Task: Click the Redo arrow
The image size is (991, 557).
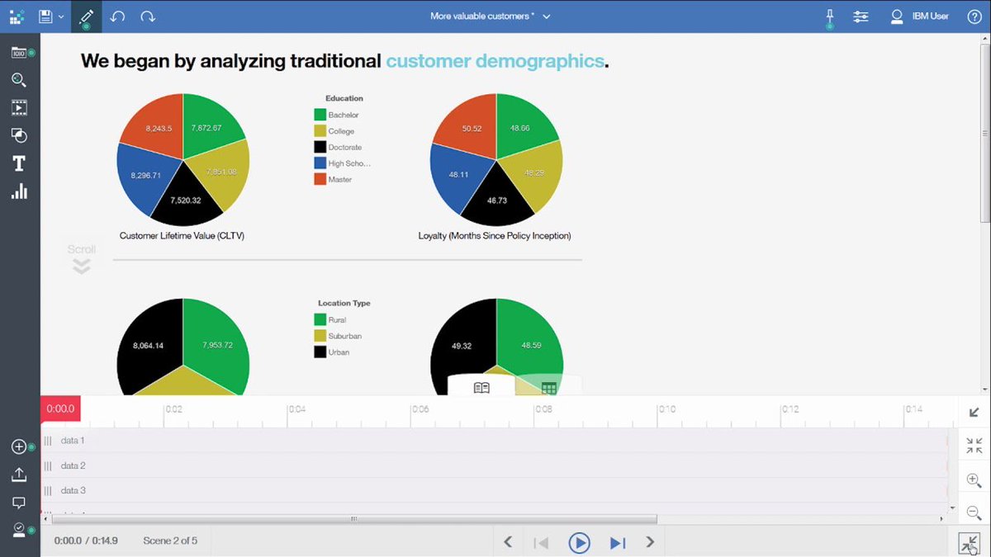Action: pos(148,16)
